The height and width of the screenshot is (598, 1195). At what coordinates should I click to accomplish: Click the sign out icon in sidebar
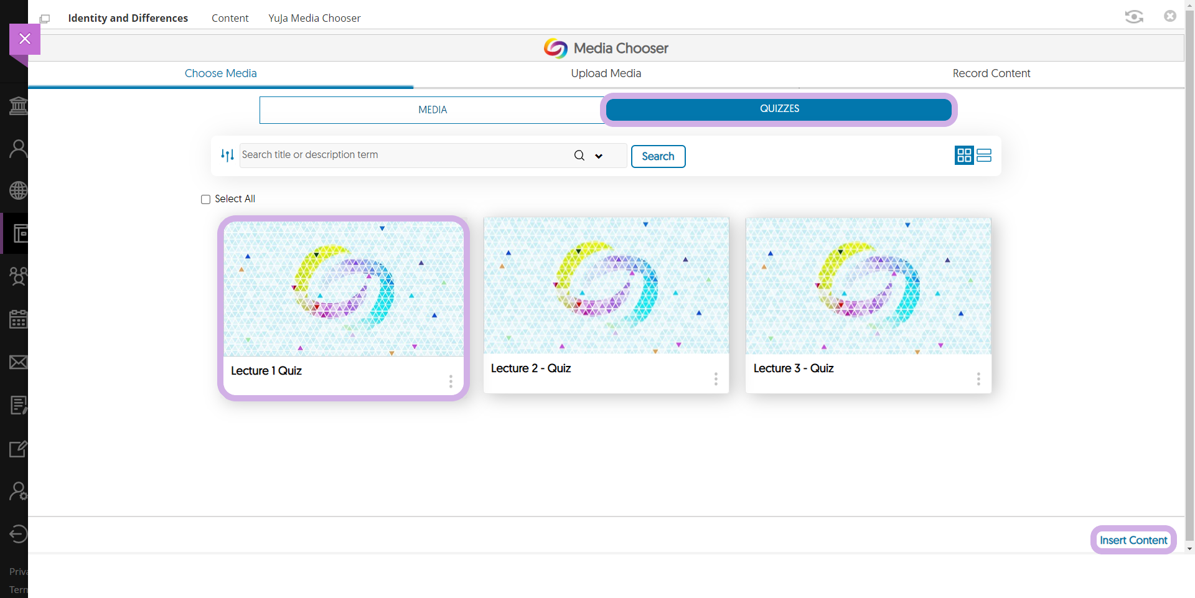tap(18, 534)
